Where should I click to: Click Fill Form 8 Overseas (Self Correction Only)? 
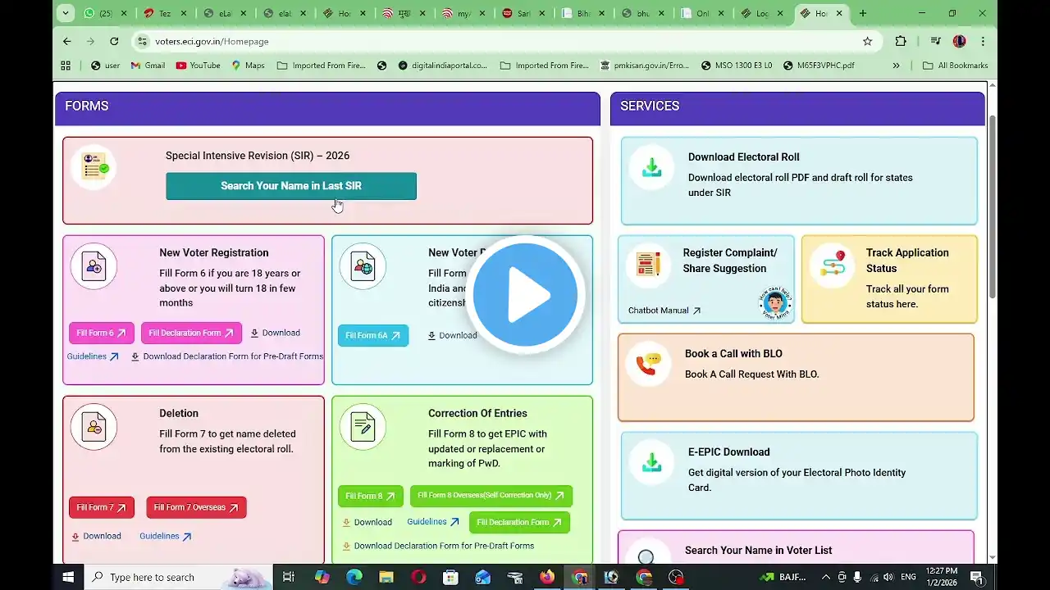pyautogui.click(x=491, y=496)
